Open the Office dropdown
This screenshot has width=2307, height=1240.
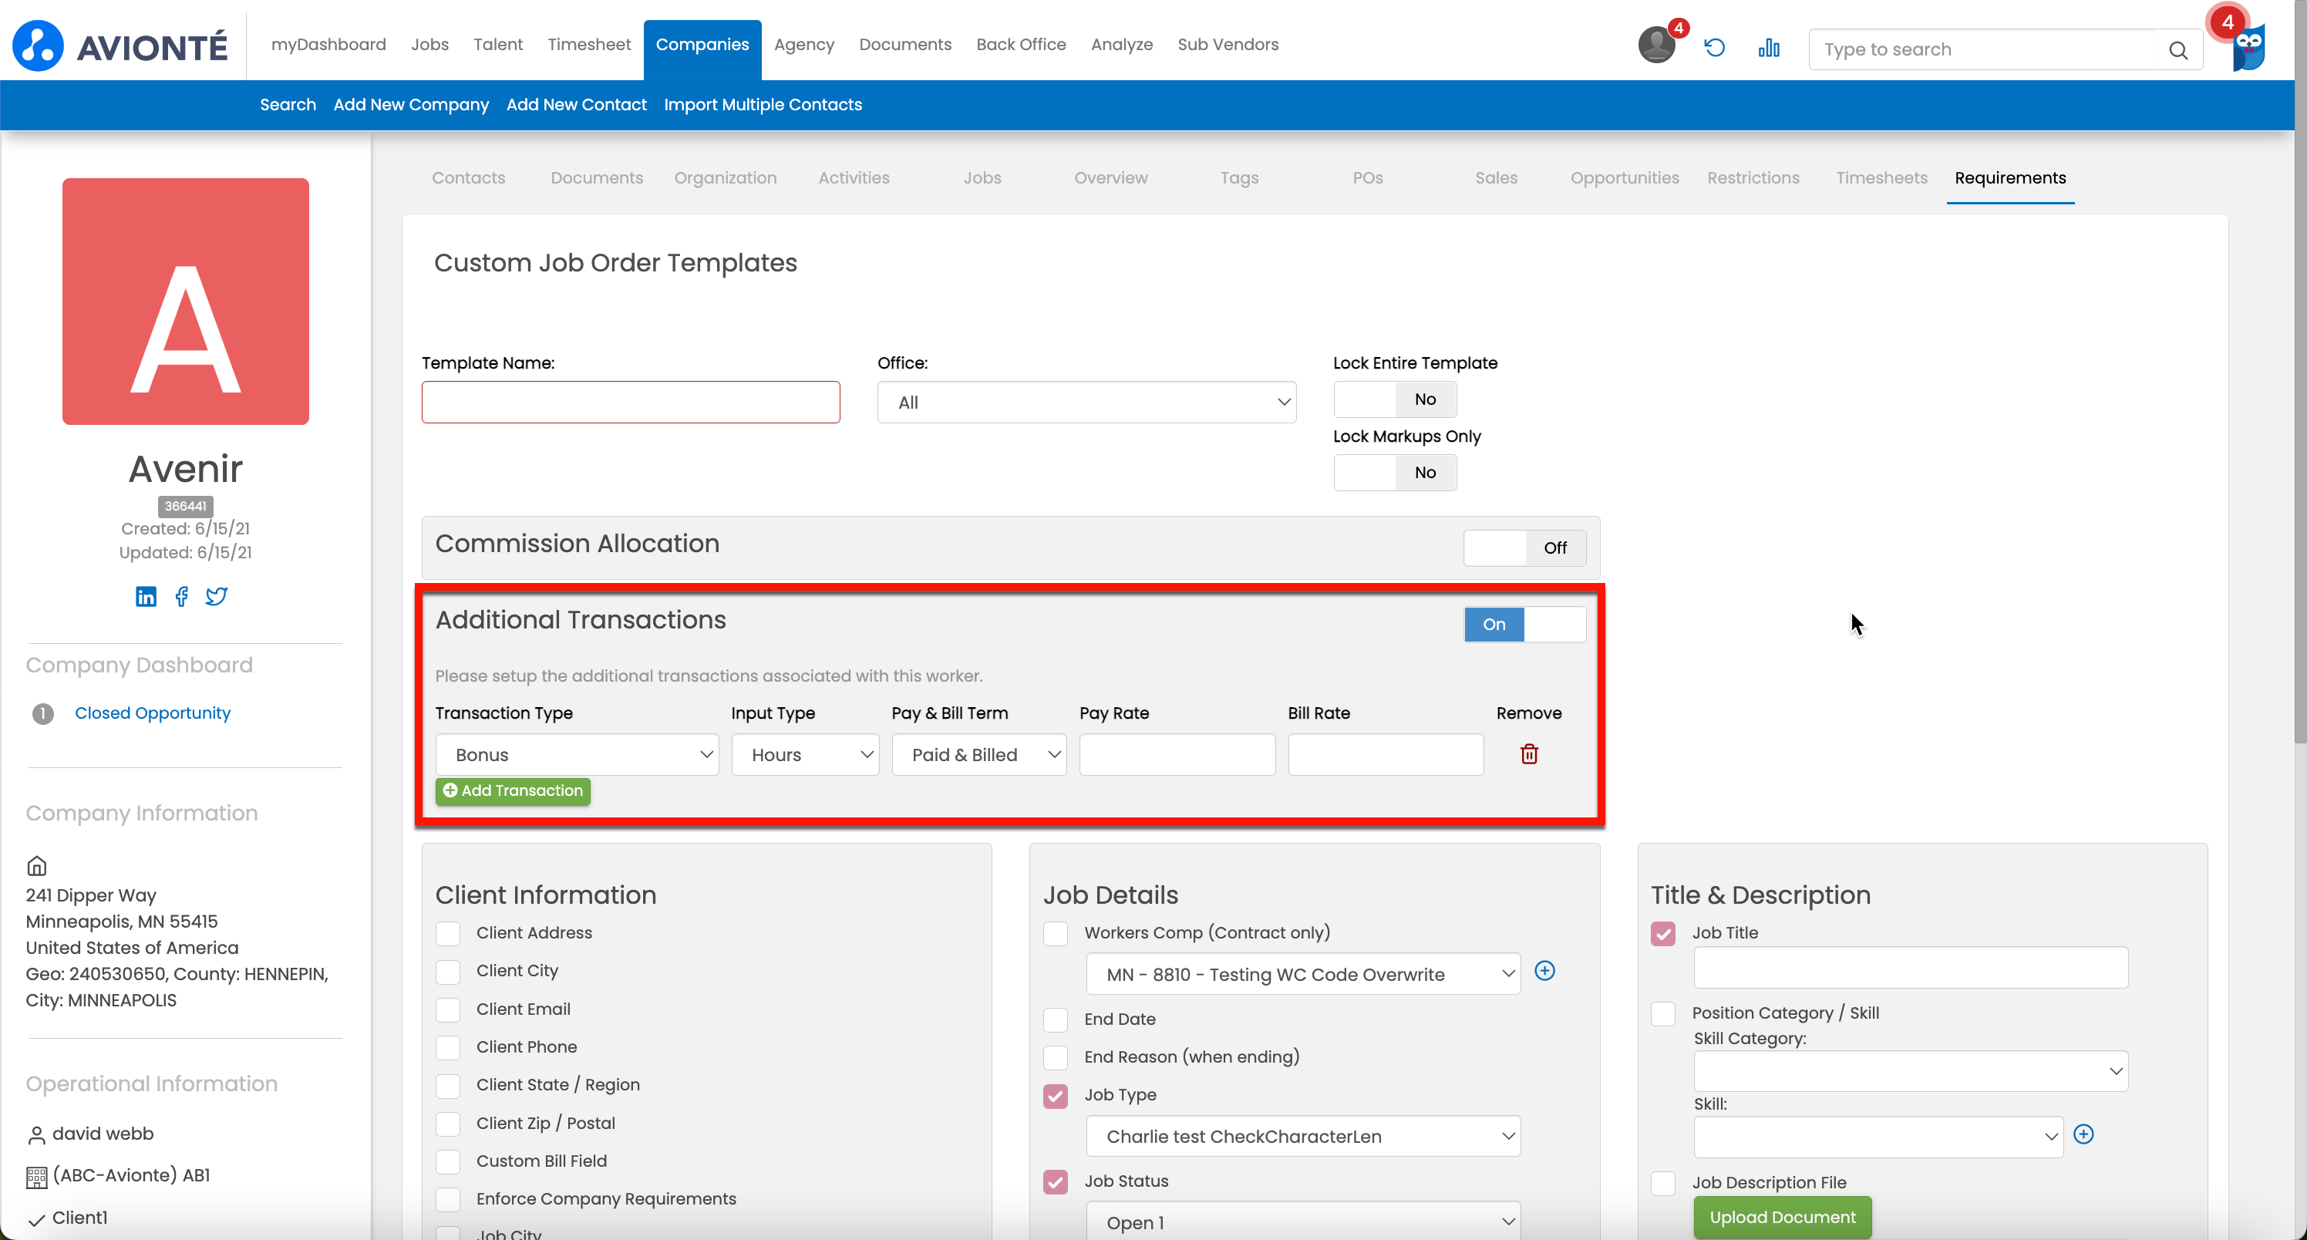pyautogui.click(x=1086, y=403)
